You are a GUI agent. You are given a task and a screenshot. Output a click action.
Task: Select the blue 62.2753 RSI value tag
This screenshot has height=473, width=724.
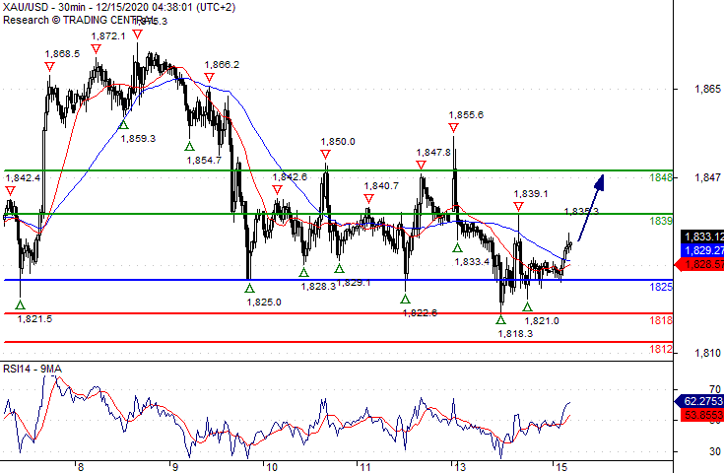point(699,401)
